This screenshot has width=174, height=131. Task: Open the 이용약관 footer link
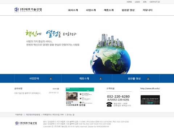coord(19,115)
